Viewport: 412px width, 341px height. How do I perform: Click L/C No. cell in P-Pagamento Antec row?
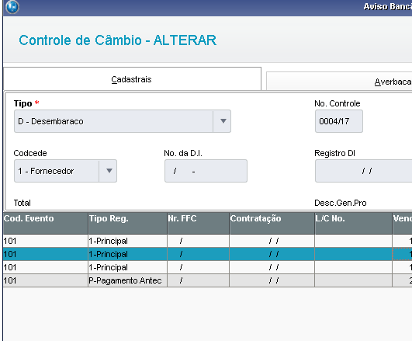[353, 280]
